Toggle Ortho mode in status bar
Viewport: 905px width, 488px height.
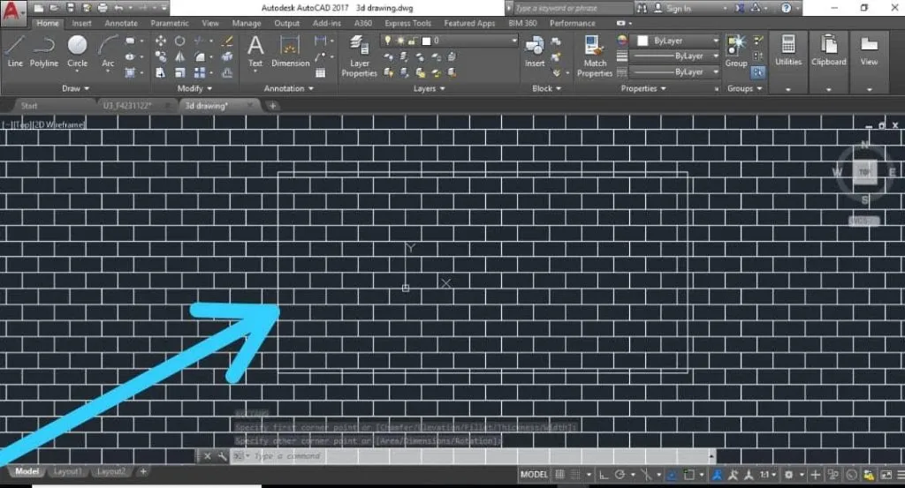tap(604, 475)
